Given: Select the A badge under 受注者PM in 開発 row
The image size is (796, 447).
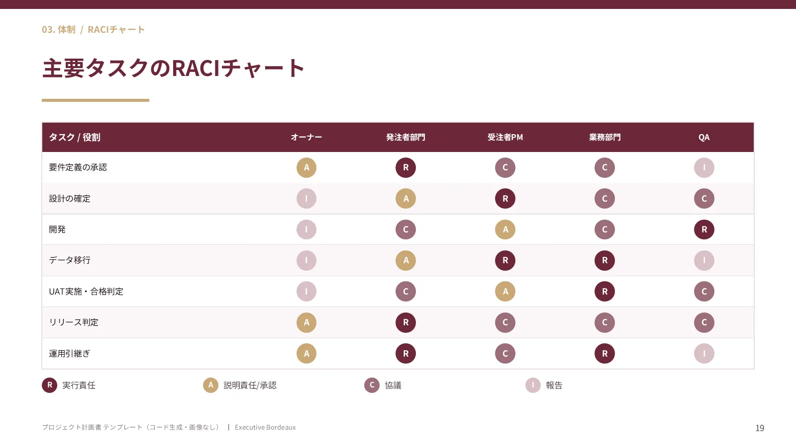Looking at the screenshot, I should (505, 229).
